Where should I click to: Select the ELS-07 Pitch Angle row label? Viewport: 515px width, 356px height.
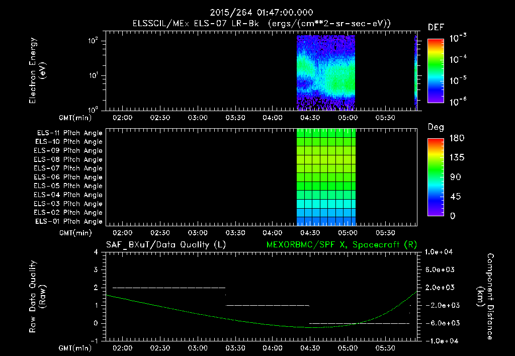click(x=68, y=168)
